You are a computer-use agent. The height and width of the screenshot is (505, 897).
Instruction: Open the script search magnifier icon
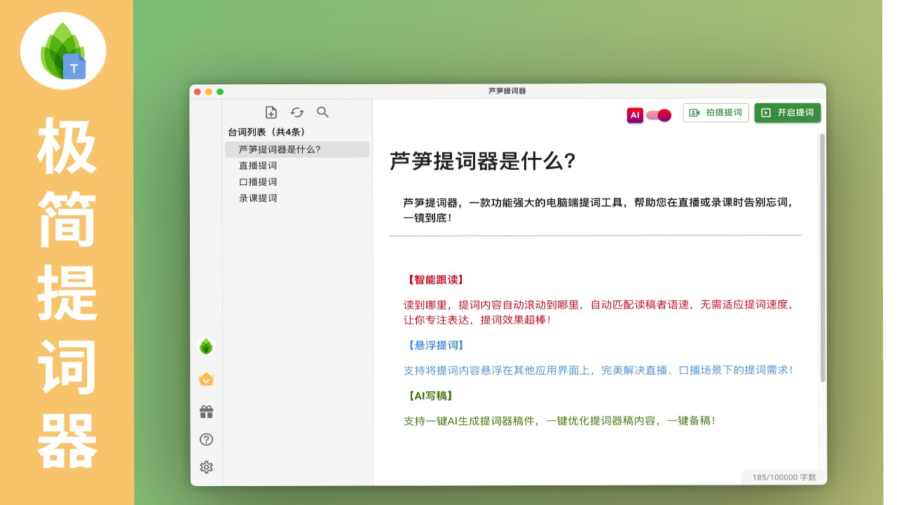coord(322,112)
